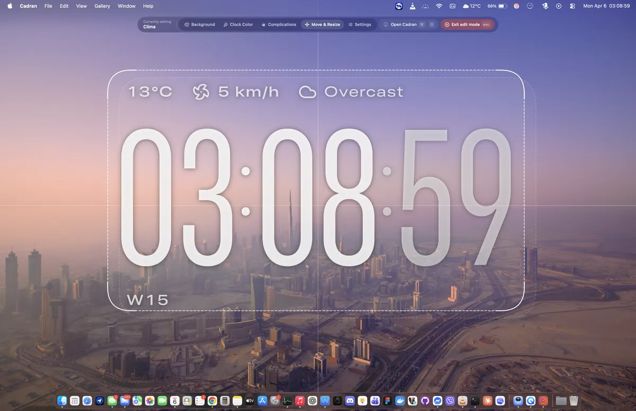Viewport: 636px width, 411px height.
Task: Open Messages from the dock
Action: (112, 401)
